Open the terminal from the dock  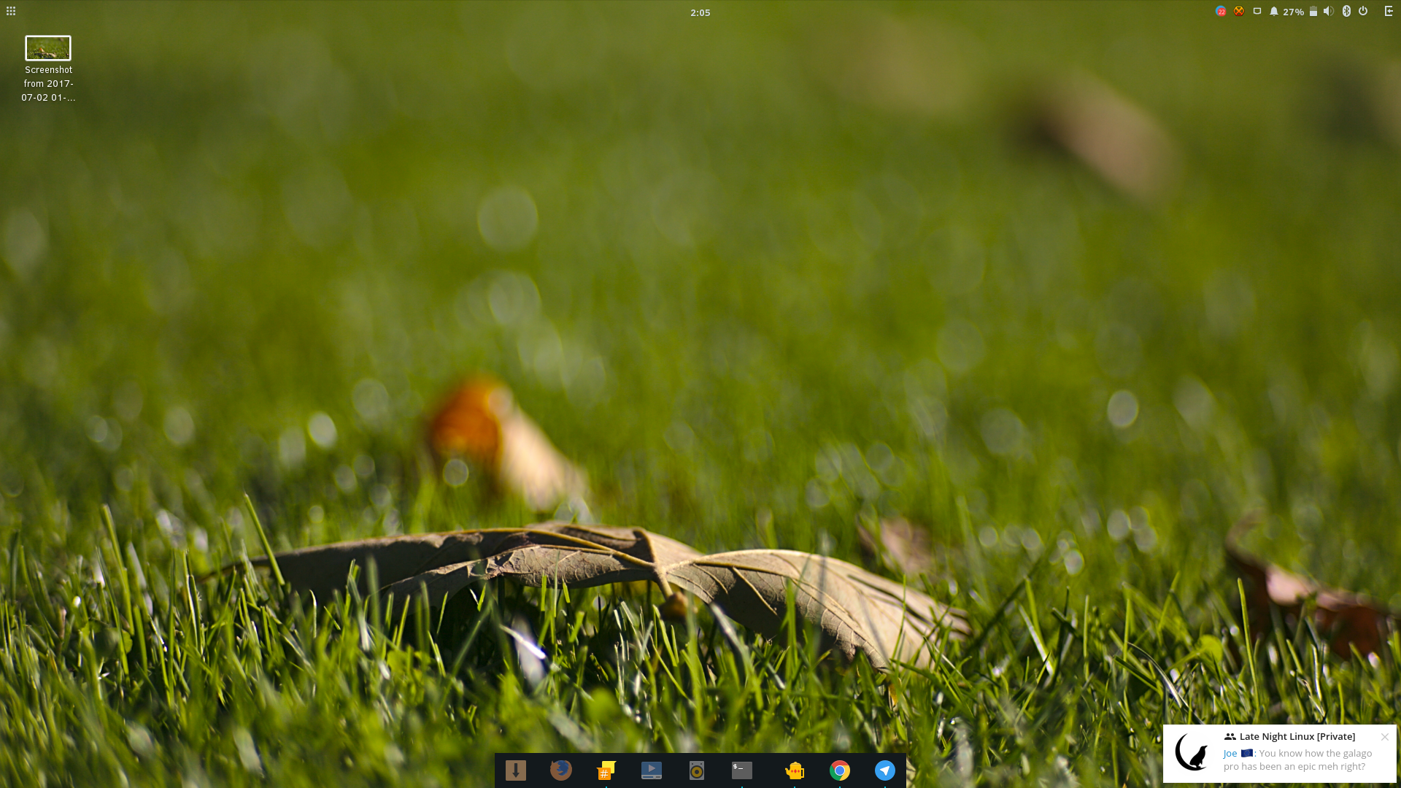pos(742,770)
